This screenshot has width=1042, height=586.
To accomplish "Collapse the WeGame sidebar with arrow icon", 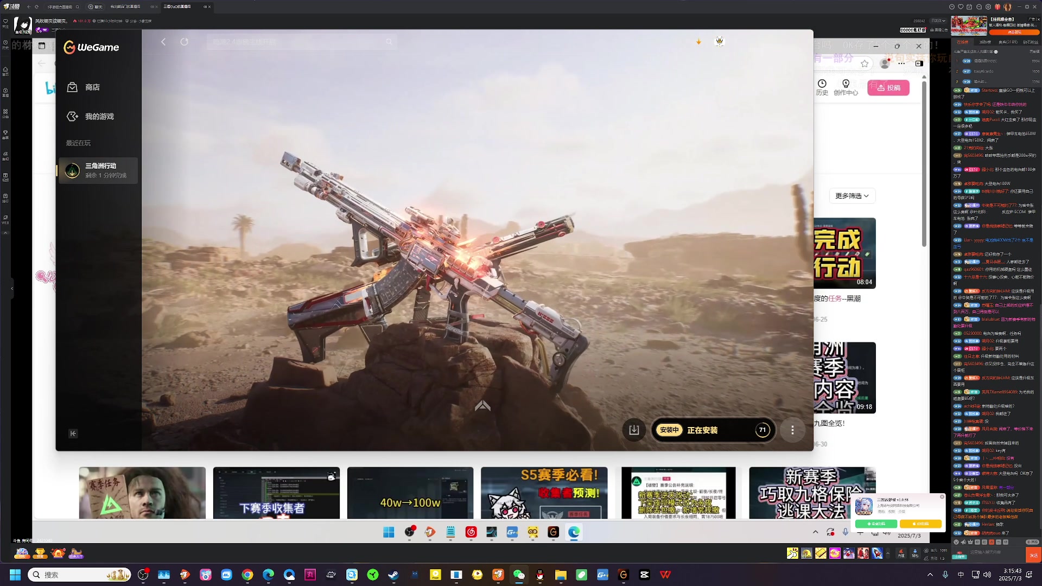I will pos(73,433).
